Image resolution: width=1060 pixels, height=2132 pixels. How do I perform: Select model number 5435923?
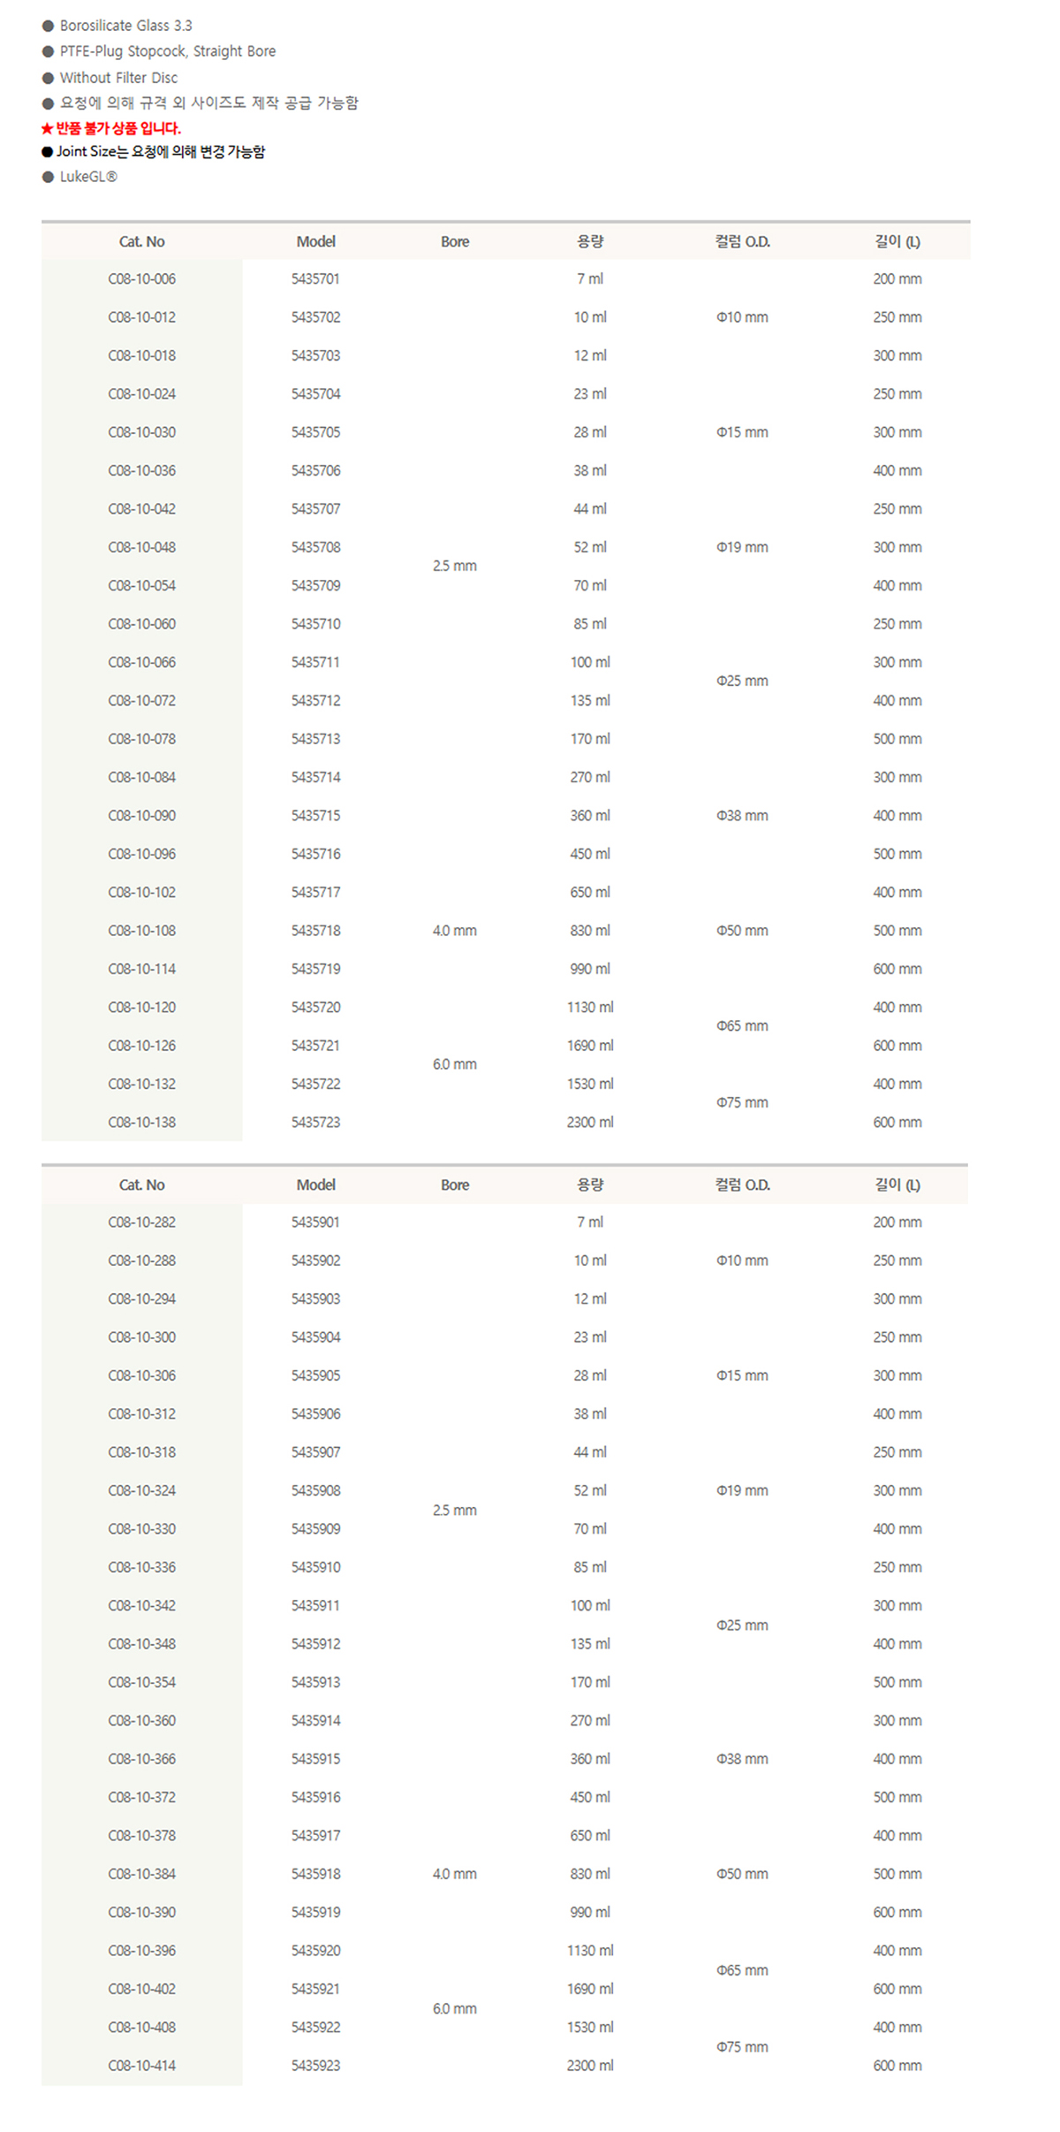point(315,2066)
